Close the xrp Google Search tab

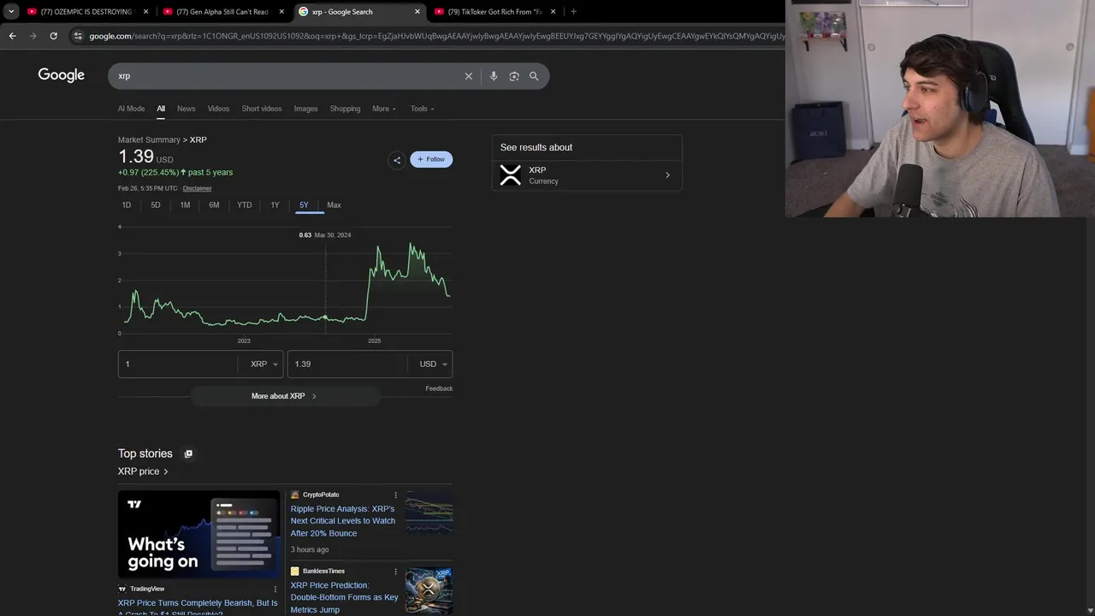click(x=417, y=12)
